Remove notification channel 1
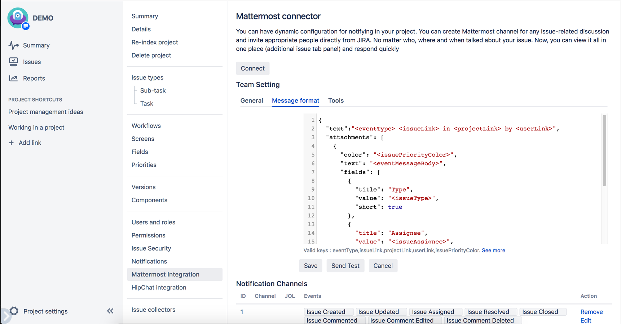 click(591, 312)
